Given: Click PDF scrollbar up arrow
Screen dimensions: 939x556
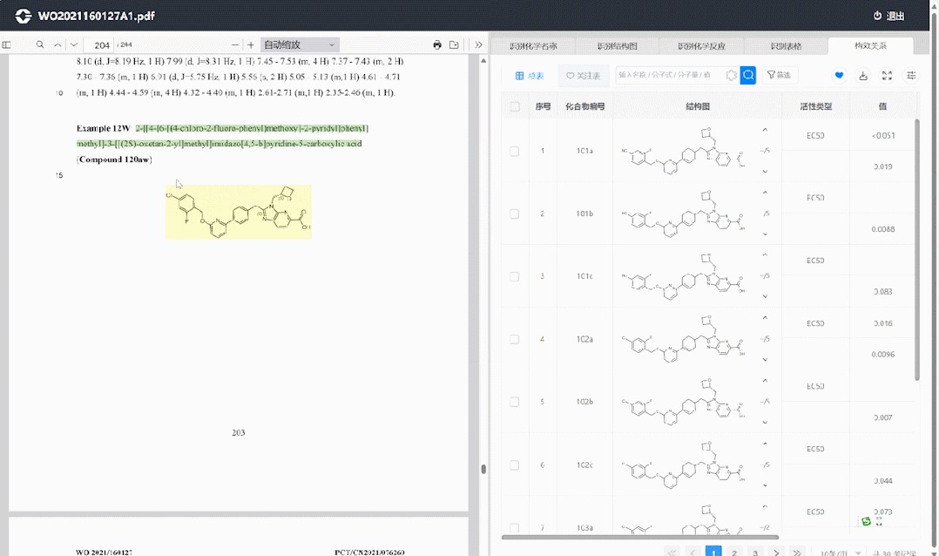Looking at the screenshot, I should pos(483,60).
